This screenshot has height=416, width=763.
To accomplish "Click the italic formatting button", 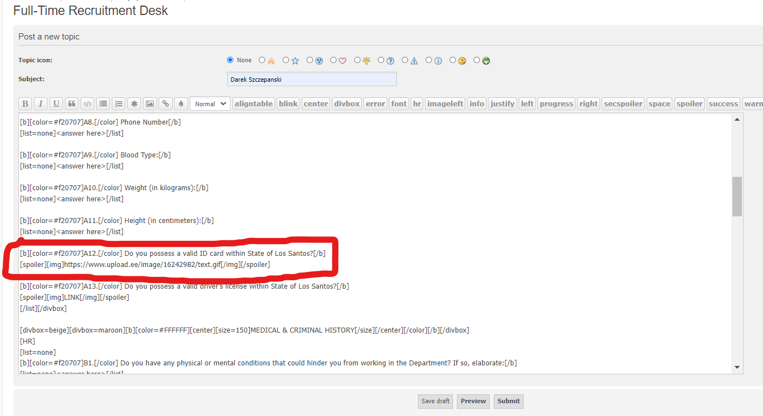I will coord(41,104).
